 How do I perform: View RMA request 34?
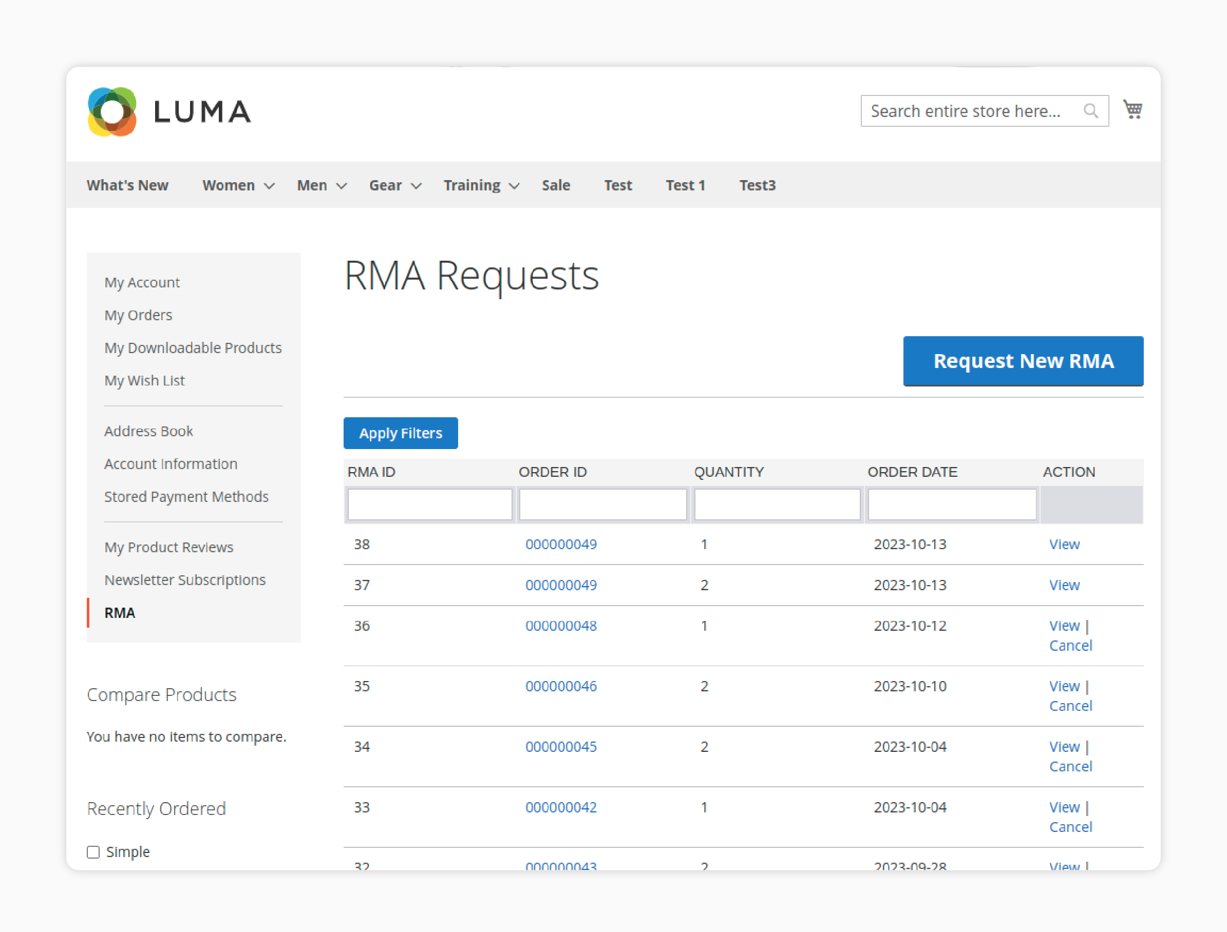click(x=1064, y=747)
